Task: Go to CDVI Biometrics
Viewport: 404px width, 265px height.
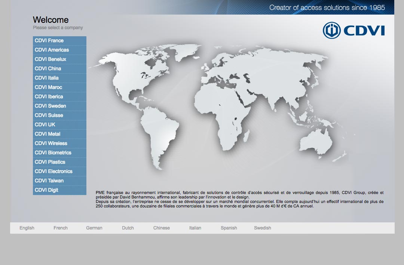Action: pos(59,153)
